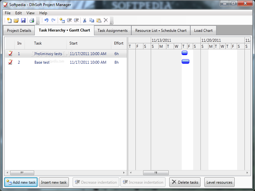Minimize the Project Manager window
255x191 pixels.
[x=225, y=4]
